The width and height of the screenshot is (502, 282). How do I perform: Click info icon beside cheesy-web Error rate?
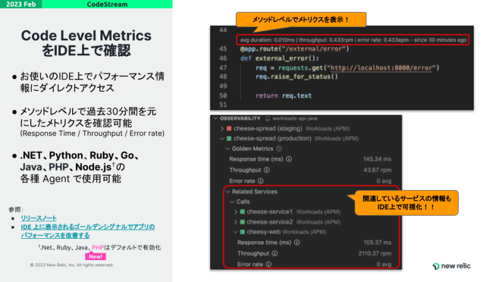coord(269,264)
